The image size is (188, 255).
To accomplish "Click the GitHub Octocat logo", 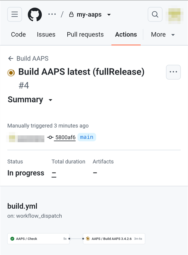I will [x=35, y=14].
